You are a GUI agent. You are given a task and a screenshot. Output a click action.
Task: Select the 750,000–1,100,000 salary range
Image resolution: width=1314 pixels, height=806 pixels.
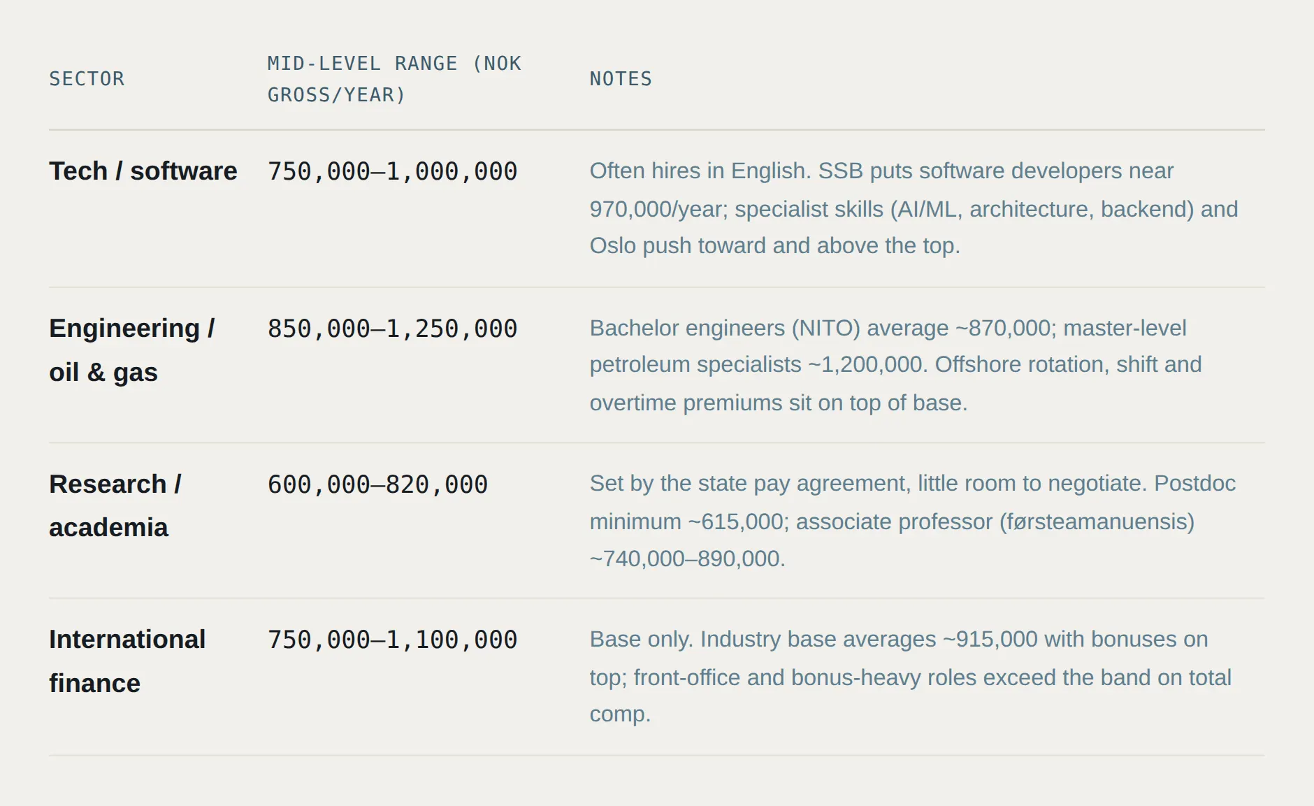[x=392, y=640]
